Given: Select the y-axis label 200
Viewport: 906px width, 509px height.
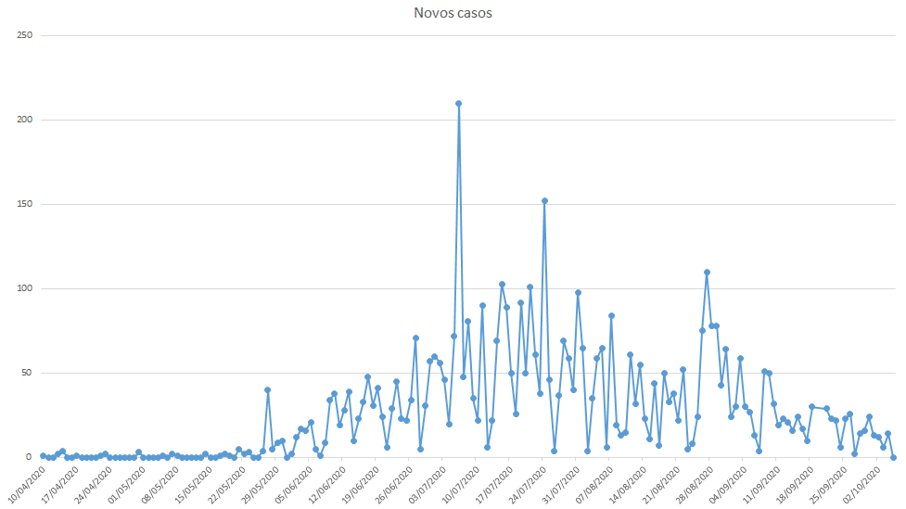Looking at the screenshot, I should pos(25,120).
